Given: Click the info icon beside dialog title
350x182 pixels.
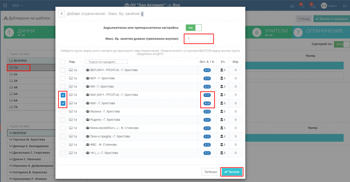Looking at the screenshot, I should [x=142, y=14].
